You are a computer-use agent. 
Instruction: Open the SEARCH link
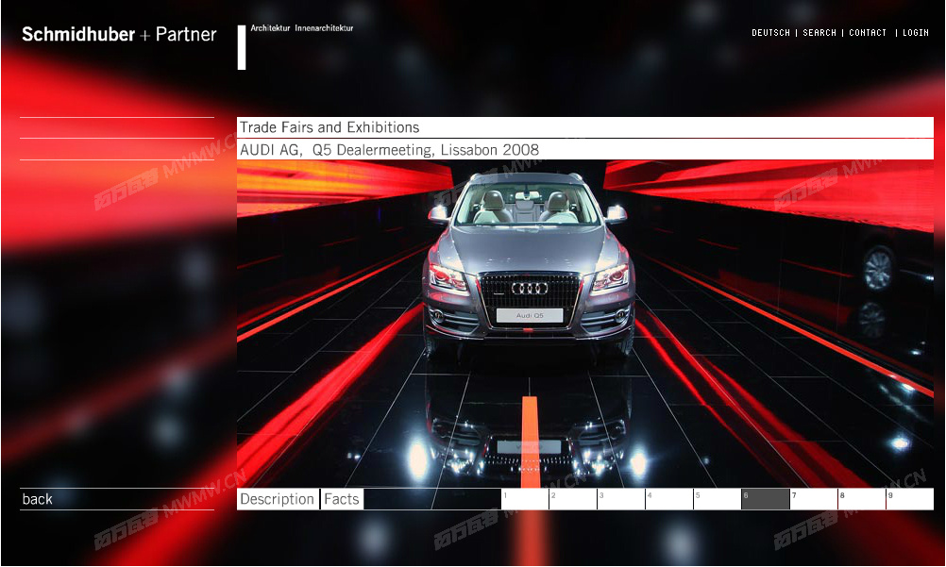[819, 33]
